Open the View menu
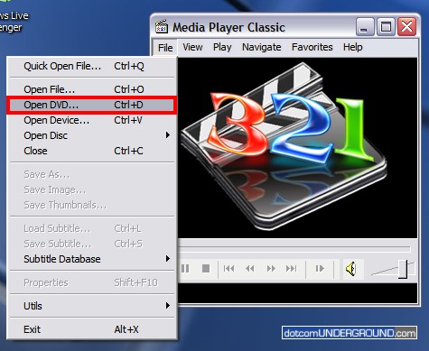 pos(192,47)
